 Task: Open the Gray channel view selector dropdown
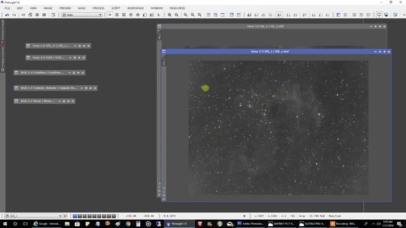[82, 15]
